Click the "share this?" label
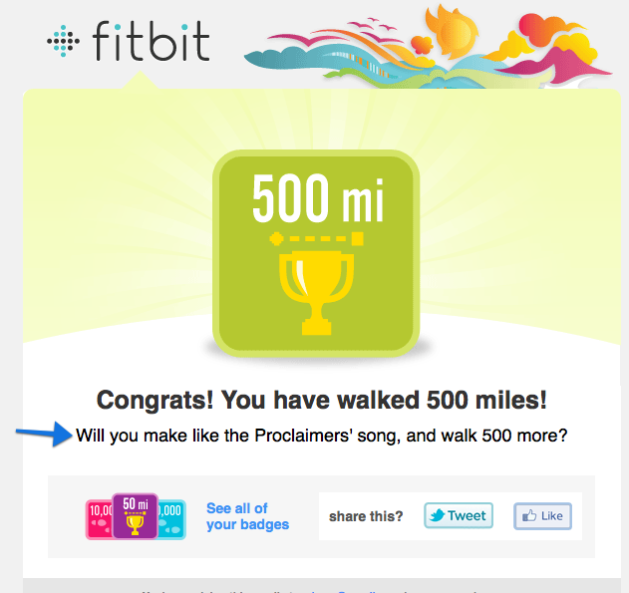Viewport: 629px width, 593px height. (x=366, y=516)
